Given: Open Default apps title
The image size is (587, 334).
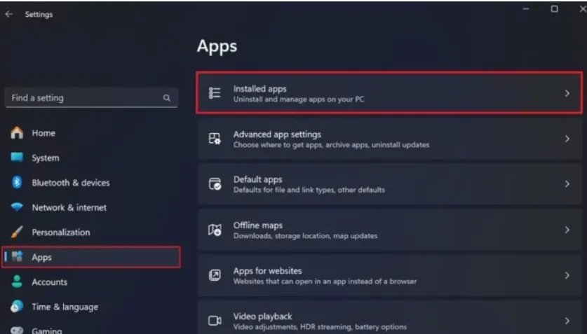Looking at the screenshot, I should click(257, 179).
